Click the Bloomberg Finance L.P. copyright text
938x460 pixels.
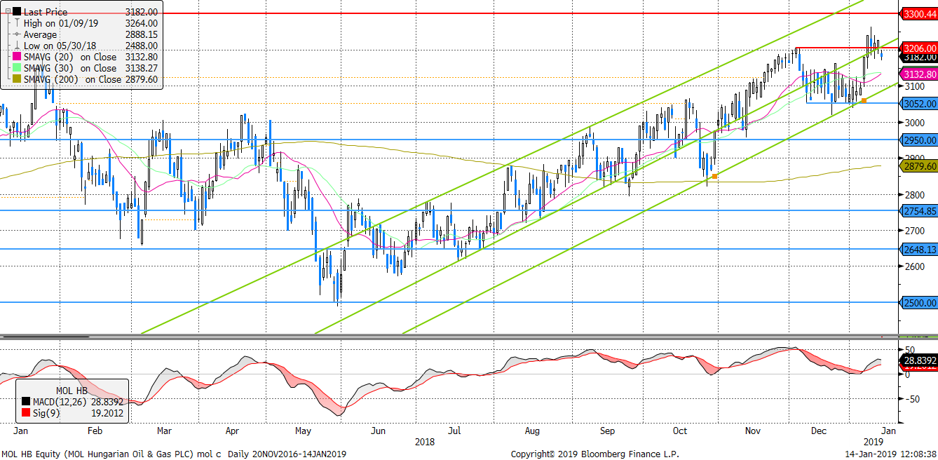tap(594, 454)
